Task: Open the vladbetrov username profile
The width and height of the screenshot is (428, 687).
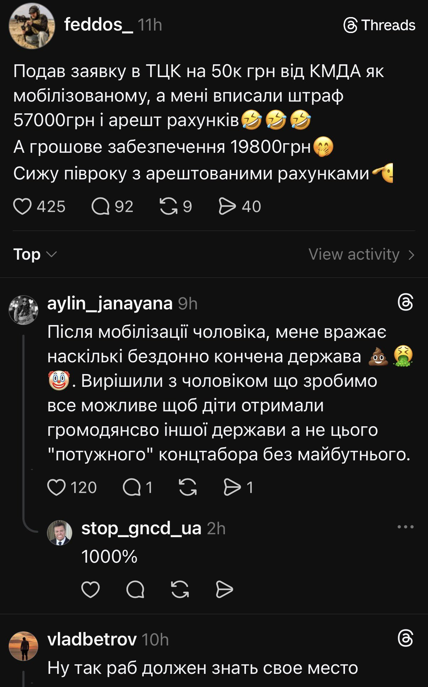Action: [92, 639]
